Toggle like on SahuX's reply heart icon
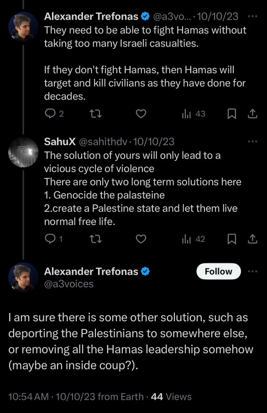The height and width of the screenshot is (413, 267). [141, 239]
